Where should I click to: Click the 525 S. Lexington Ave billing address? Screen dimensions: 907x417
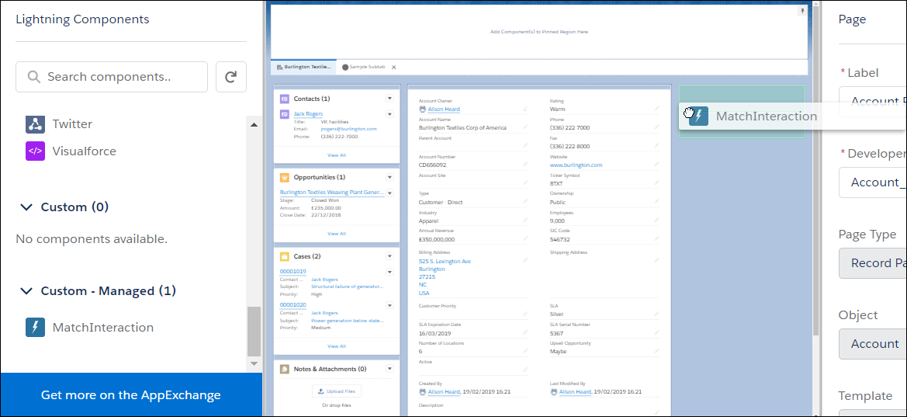coord(445,261)
